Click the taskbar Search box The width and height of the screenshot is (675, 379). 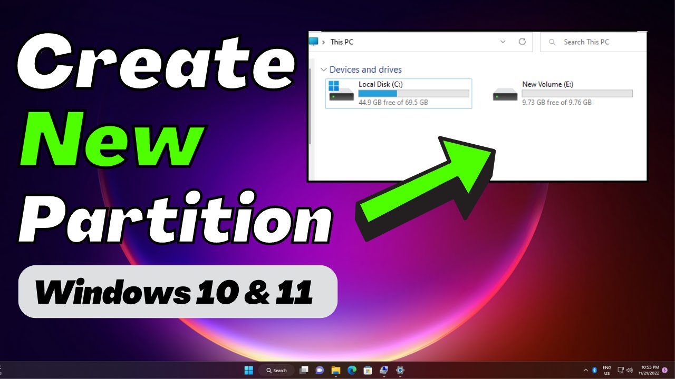[x=276, y=370]
